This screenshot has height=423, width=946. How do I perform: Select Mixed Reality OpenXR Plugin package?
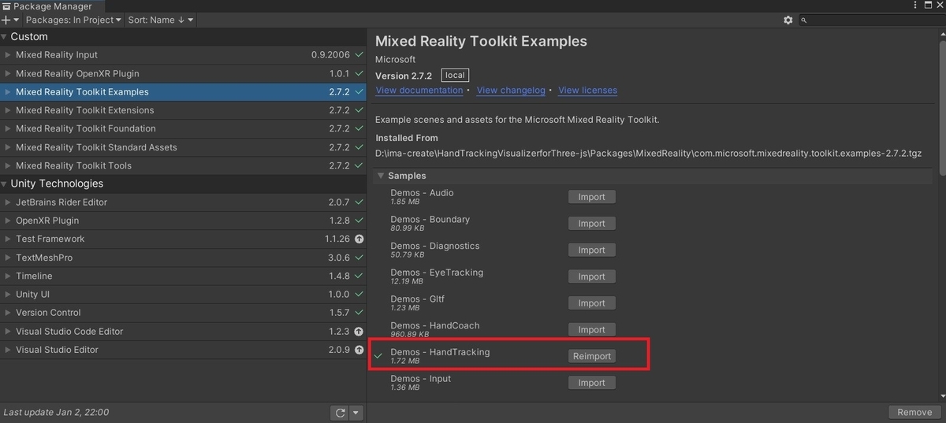(x=184, y=73)
